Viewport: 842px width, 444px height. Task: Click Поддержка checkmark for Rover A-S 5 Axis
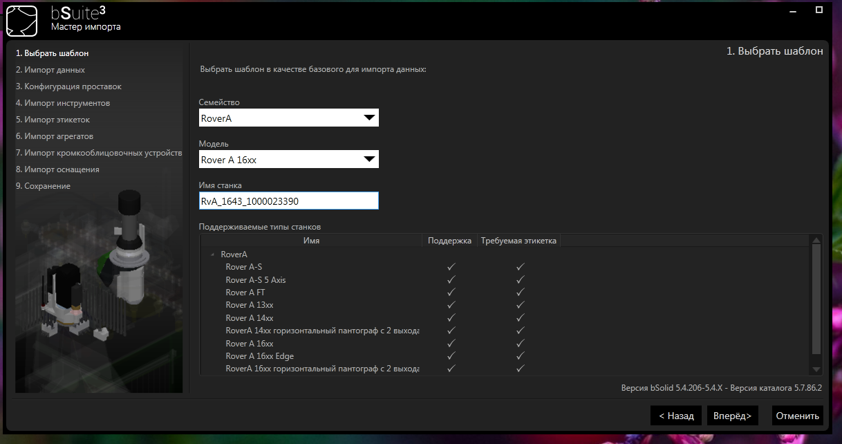(x=451, y=280)
